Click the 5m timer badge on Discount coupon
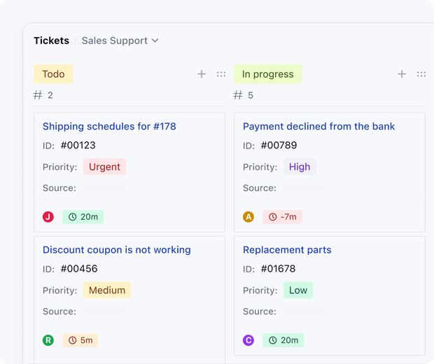This screenshot has height=364, width=434. point(80,340)
